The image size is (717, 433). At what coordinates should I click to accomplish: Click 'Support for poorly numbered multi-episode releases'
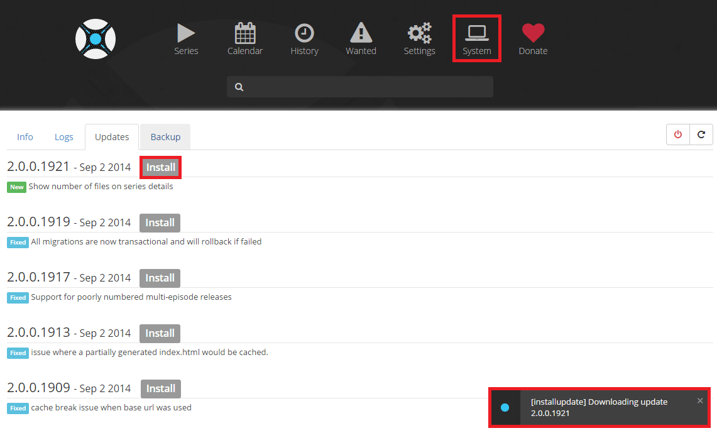pyautogui.click(x=131, y=297)
